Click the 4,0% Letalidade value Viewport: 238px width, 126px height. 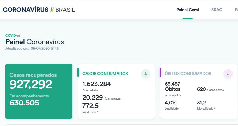pyautogui.click(x=170, y=103)
